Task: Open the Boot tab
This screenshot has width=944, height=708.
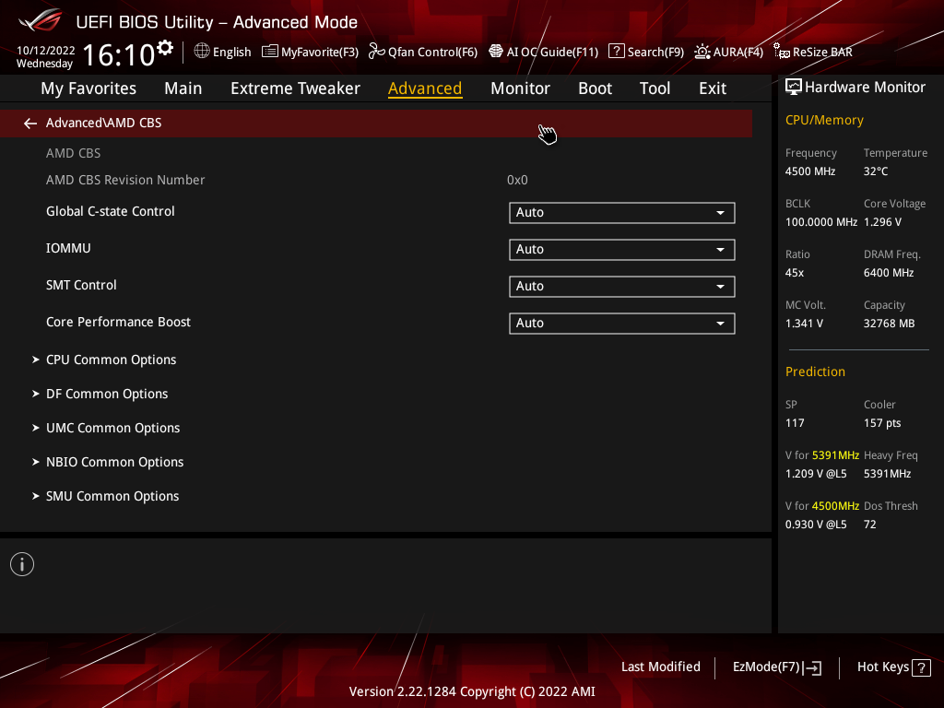Action: pyautogui.click(x=595, y=88)
